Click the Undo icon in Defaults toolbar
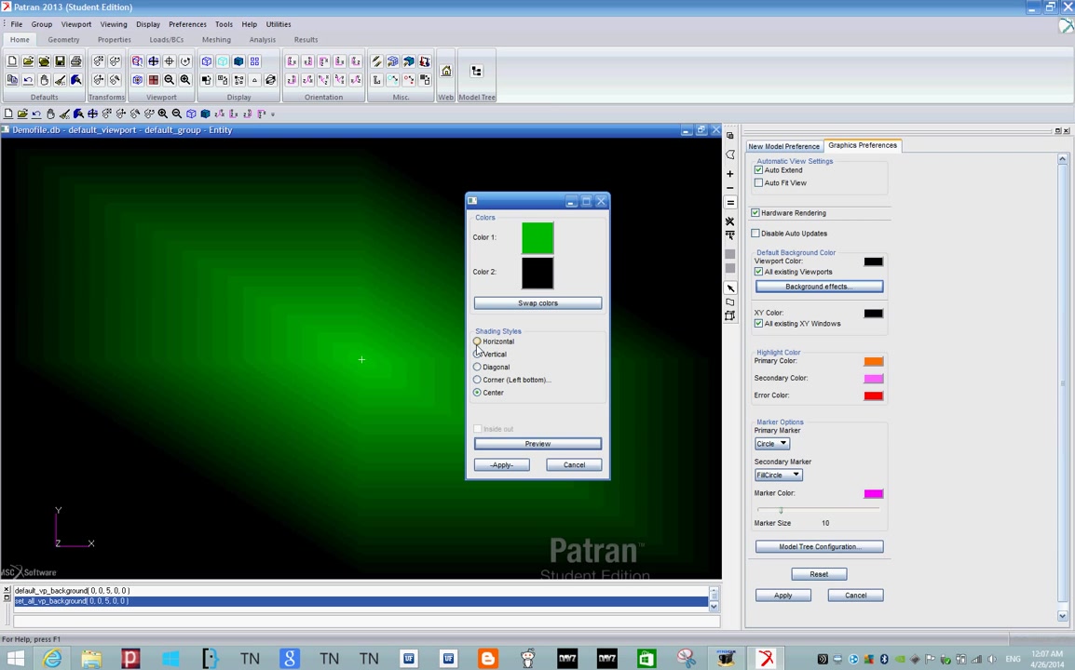The height and width of the screenshot is (670, 1075). click(x=28, y=80)
